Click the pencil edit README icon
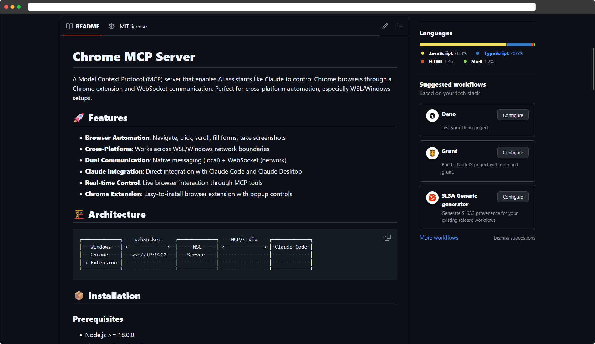 click(x=385, y=26)
